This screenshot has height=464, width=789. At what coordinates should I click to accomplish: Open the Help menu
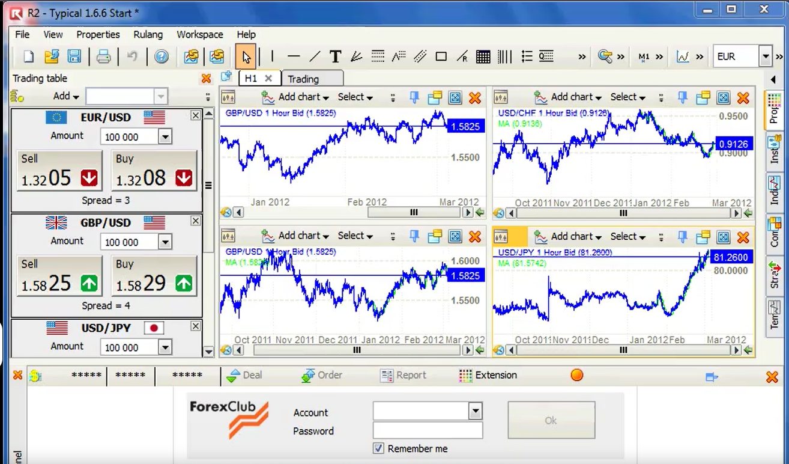(x=246, y=35)
